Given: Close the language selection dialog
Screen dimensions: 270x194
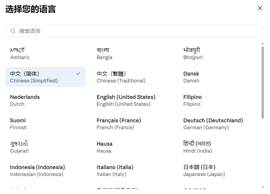Looking at the screenshot, I should pyautogui.click(x=260, y=8).
